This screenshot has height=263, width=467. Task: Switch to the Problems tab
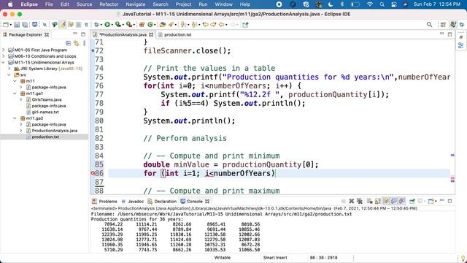tap(105, 202)
